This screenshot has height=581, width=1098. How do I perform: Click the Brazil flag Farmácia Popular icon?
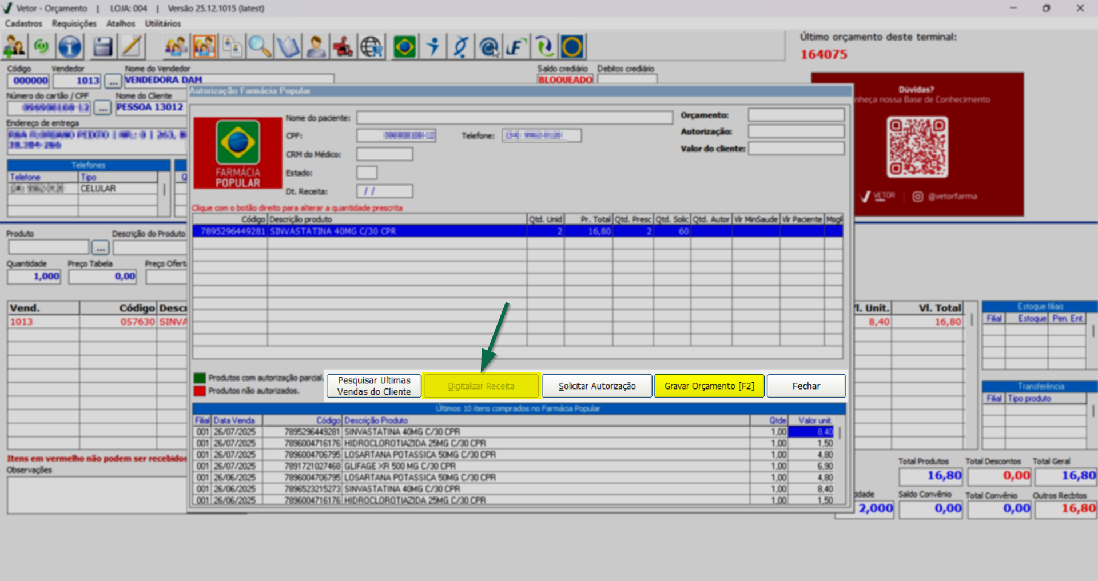pos(405,47)
